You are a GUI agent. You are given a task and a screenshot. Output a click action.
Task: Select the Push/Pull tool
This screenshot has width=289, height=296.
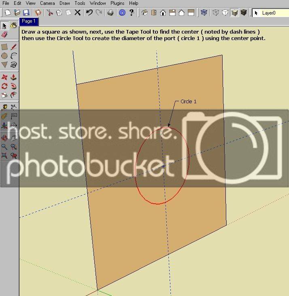click(x=14, y=77)
